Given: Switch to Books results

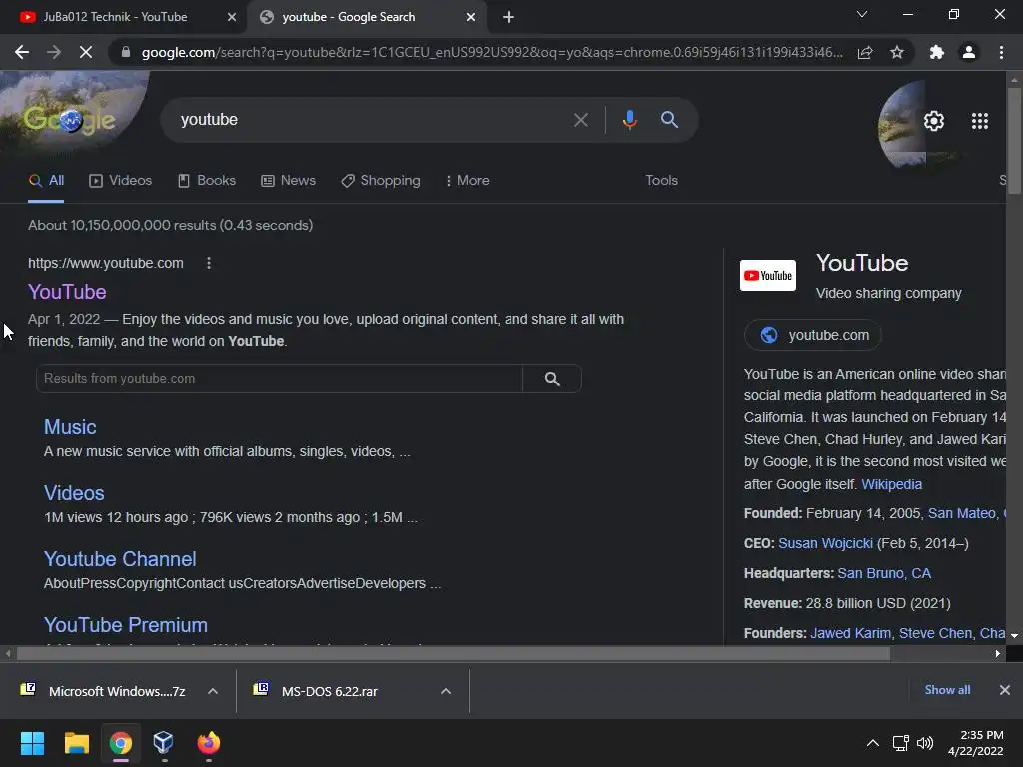Looking at the screenshot, I should (207, 181).
